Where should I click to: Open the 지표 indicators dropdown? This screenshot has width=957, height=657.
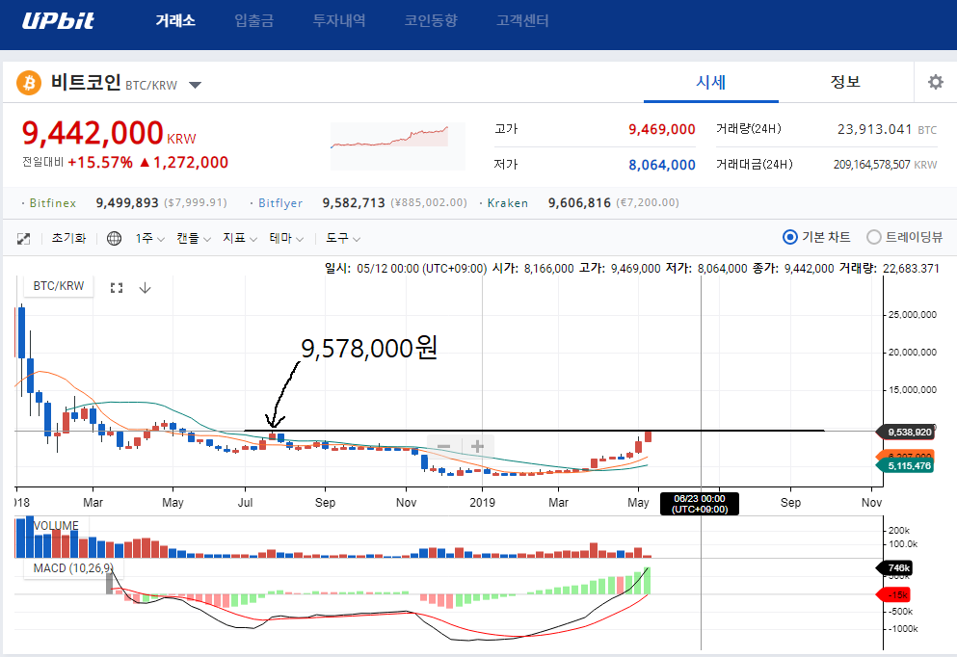240,239
